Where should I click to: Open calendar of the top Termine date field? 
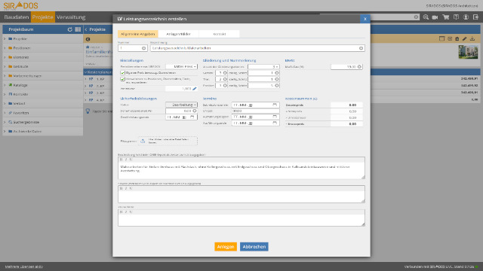click(275, 105)
